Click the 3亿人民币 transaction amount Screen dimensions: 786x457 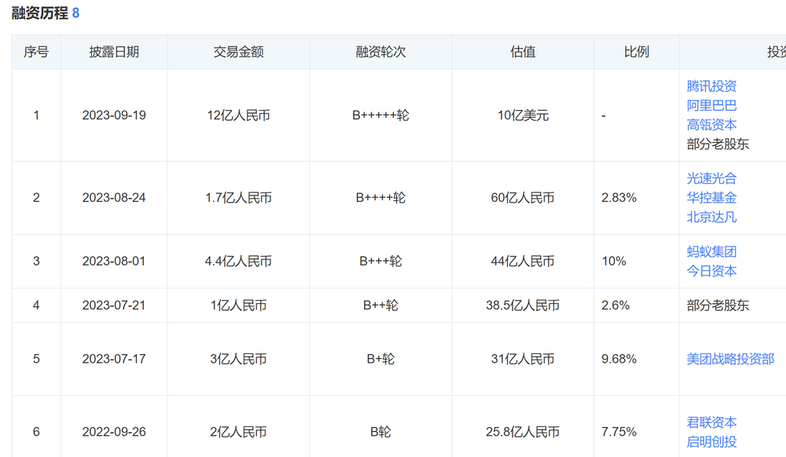[x=238, y=360]
